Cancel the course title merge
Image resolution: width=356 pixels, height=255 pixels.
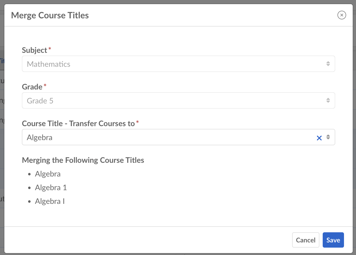(x=305, y=240)
